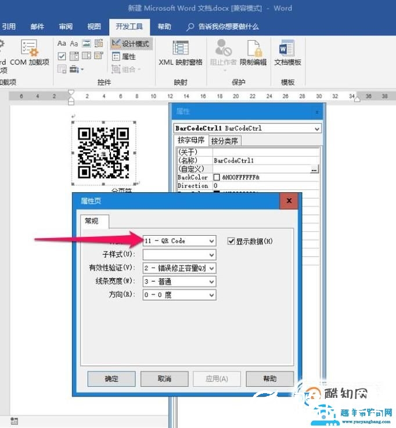Switch to the View (视图) tab

point(94,27)
